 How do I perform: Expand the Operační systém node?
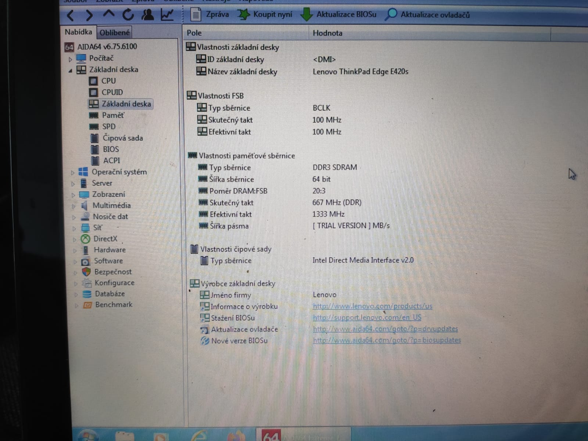(73, 172)
